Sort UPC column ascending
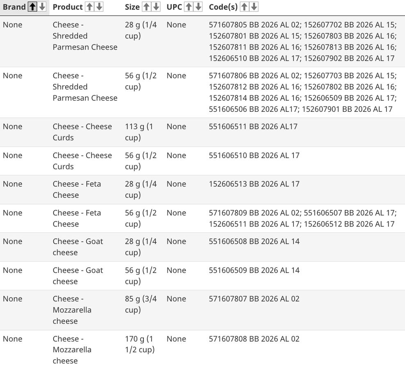Viewport: 405px width, 367px height. pos(189,7)
